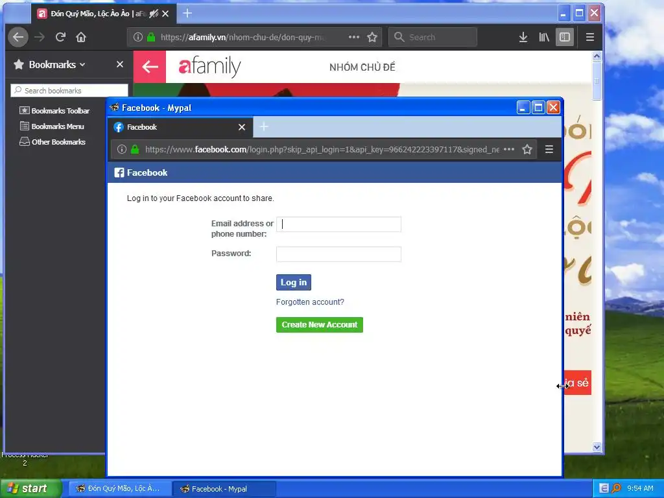Close the Facebook tab
This screenshot has height=498, width=664.
[x=242, y=127]
